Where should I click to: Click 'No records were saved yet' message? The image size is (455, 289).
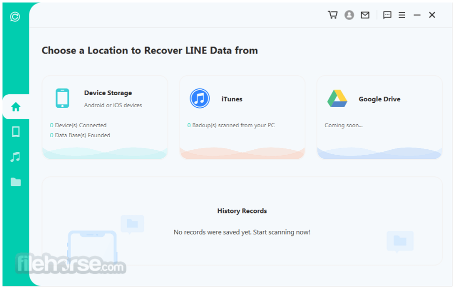coord(242,232)
